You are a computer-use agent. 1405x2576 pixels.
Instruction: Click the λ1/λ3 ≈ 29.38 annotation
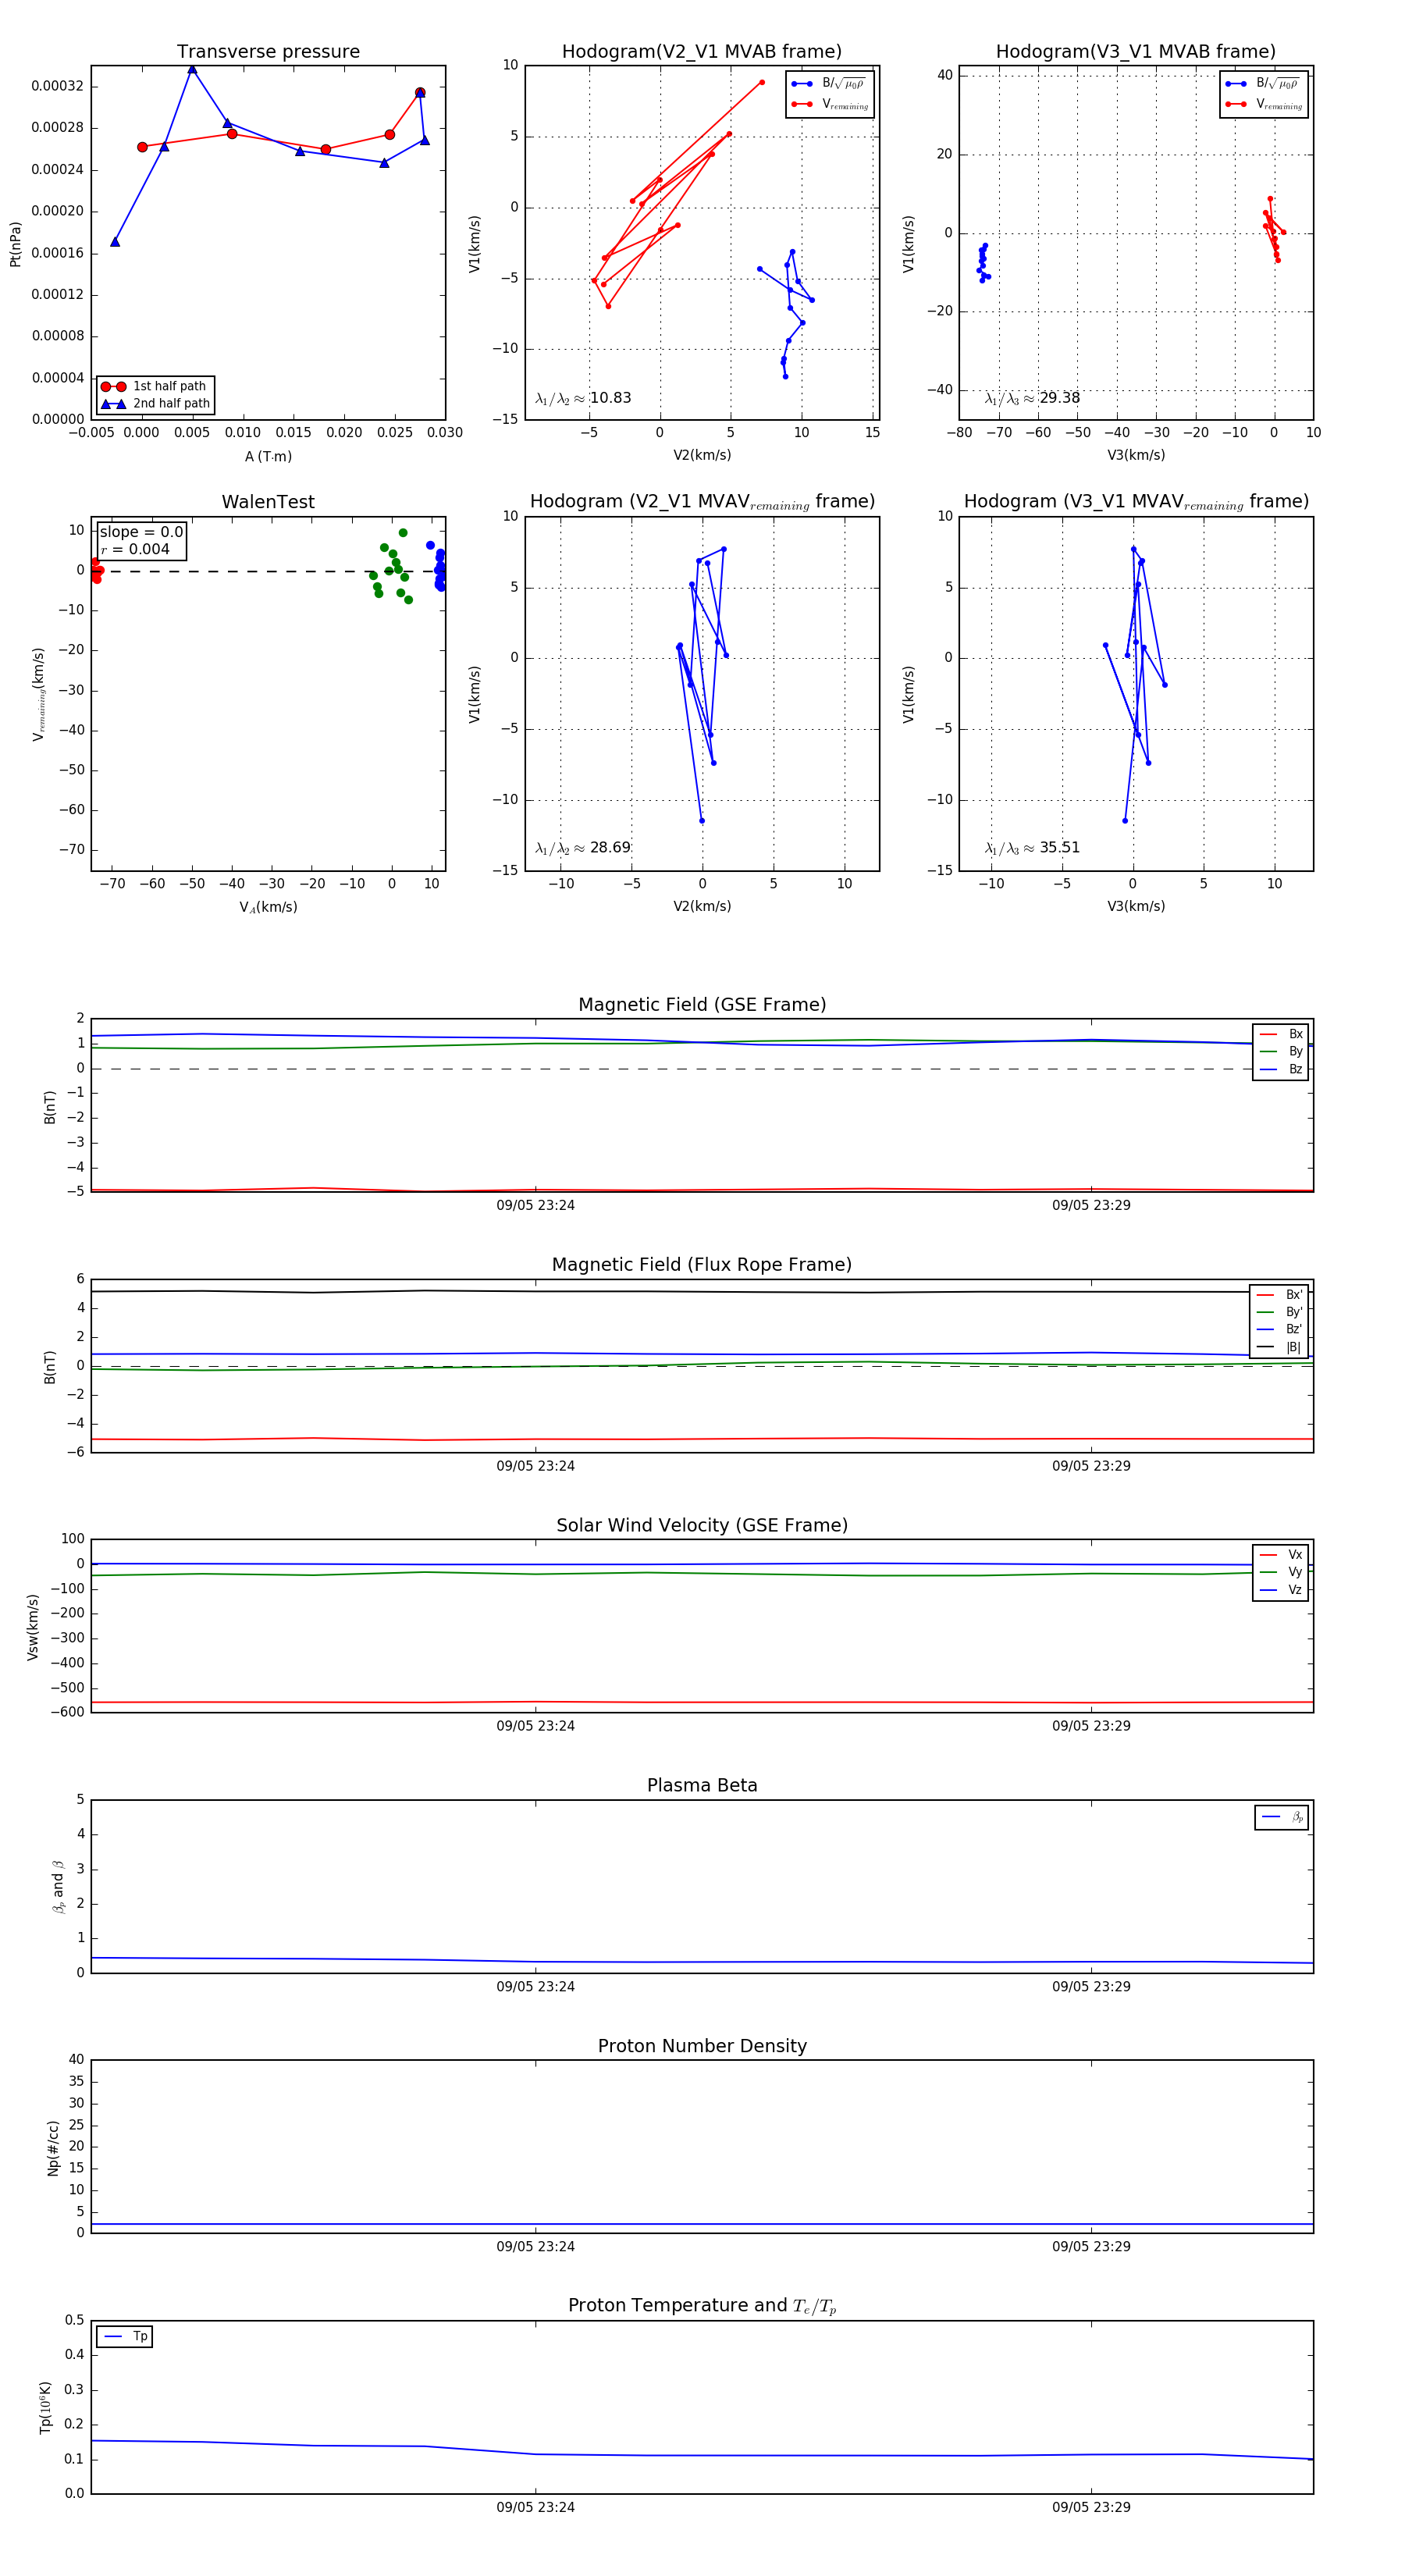click(1032, 398)
